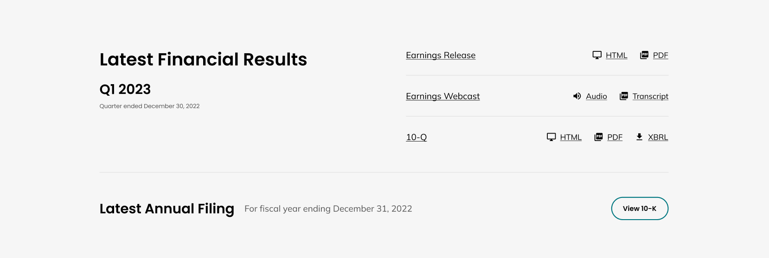Open the Earnings Webcast link
The height and width of the screenshot is (258, 769).
pyautogui.click(x=443, y=96)
